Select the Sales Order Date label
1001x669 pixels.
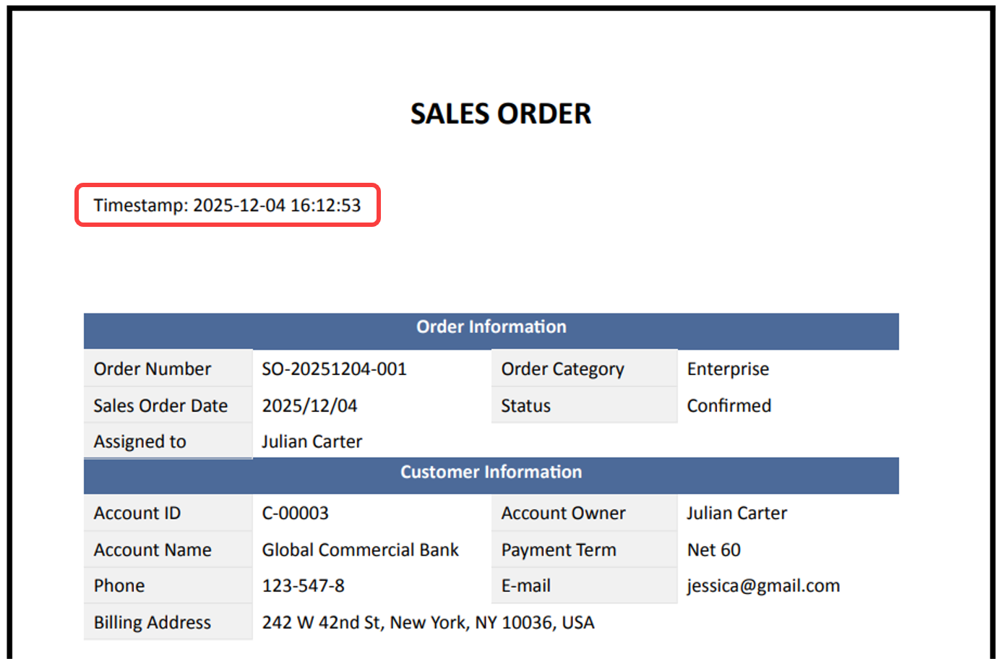tap(160, 406)
